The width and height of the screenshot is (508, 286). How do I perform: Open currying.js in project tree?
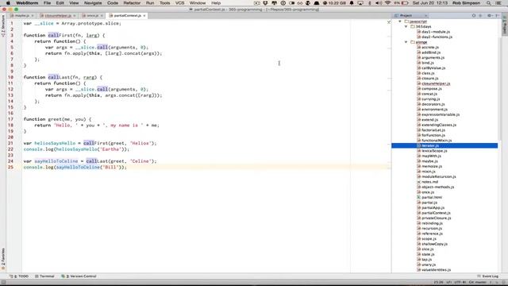point(430,99)
